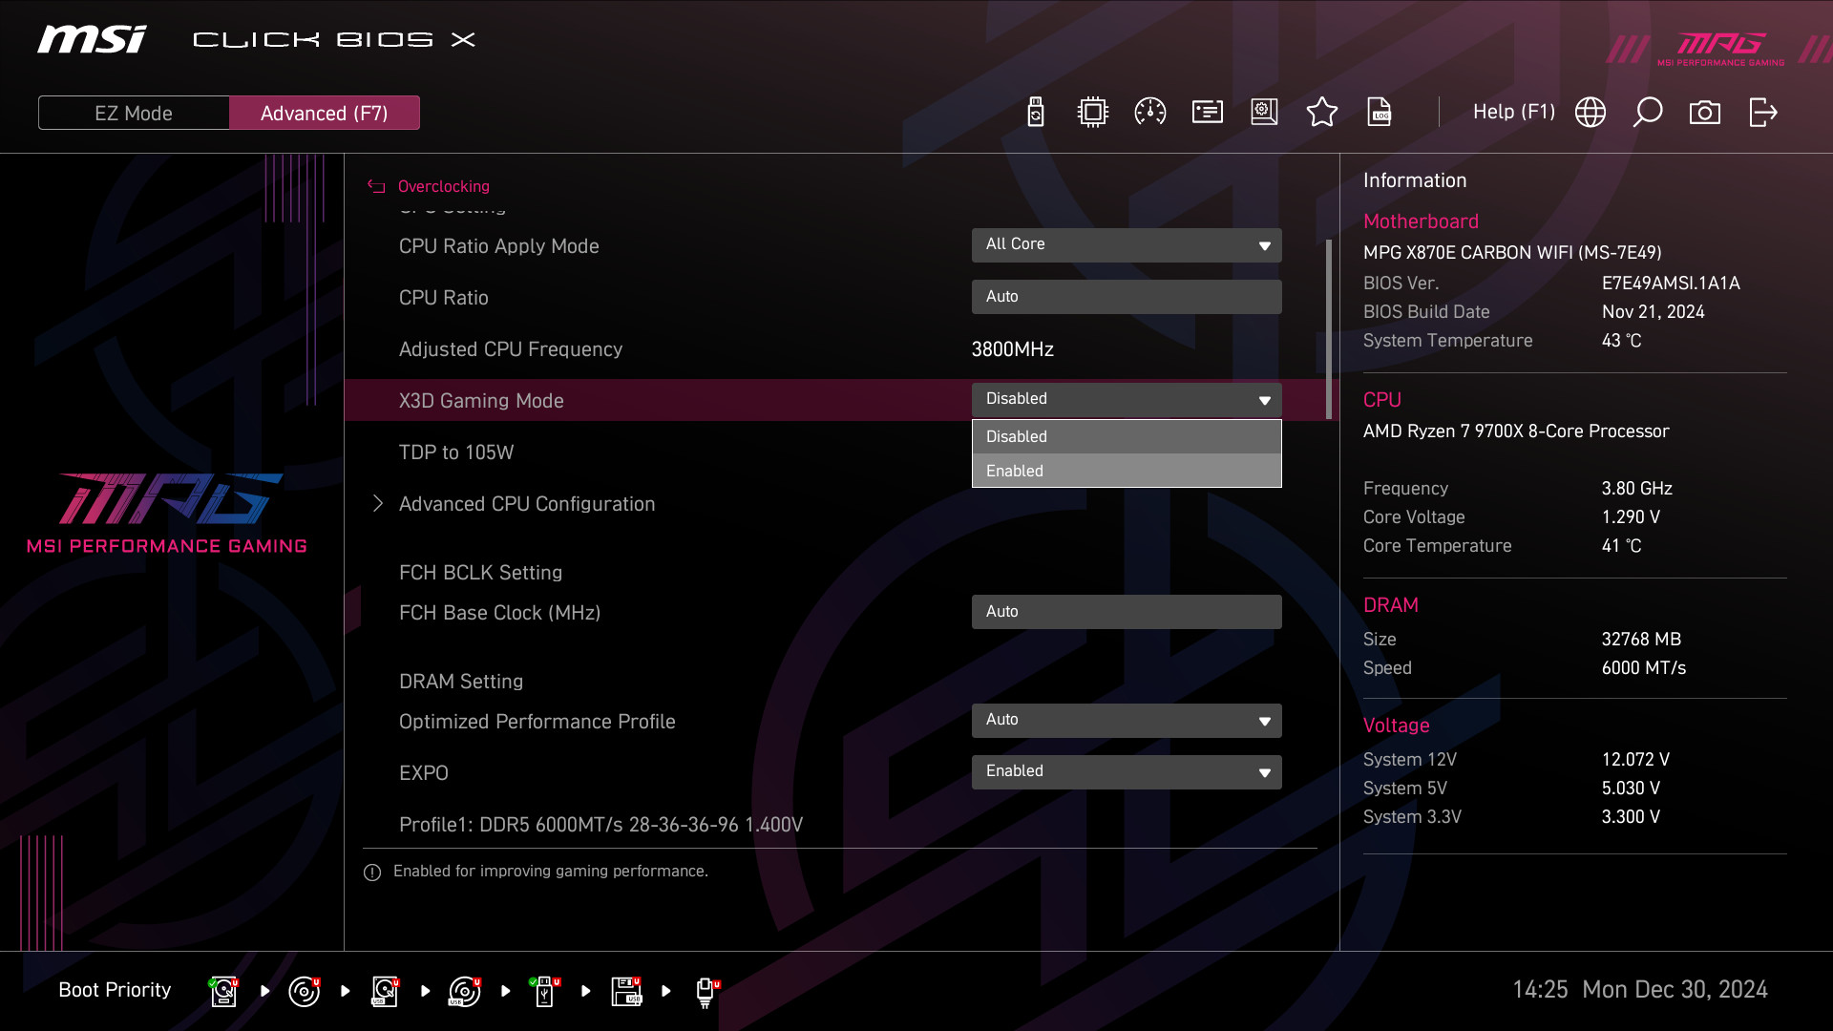Screen dimensions: 1833x1031
Task: Click the back arrow beside Overclocking
Action: [376, 186]
